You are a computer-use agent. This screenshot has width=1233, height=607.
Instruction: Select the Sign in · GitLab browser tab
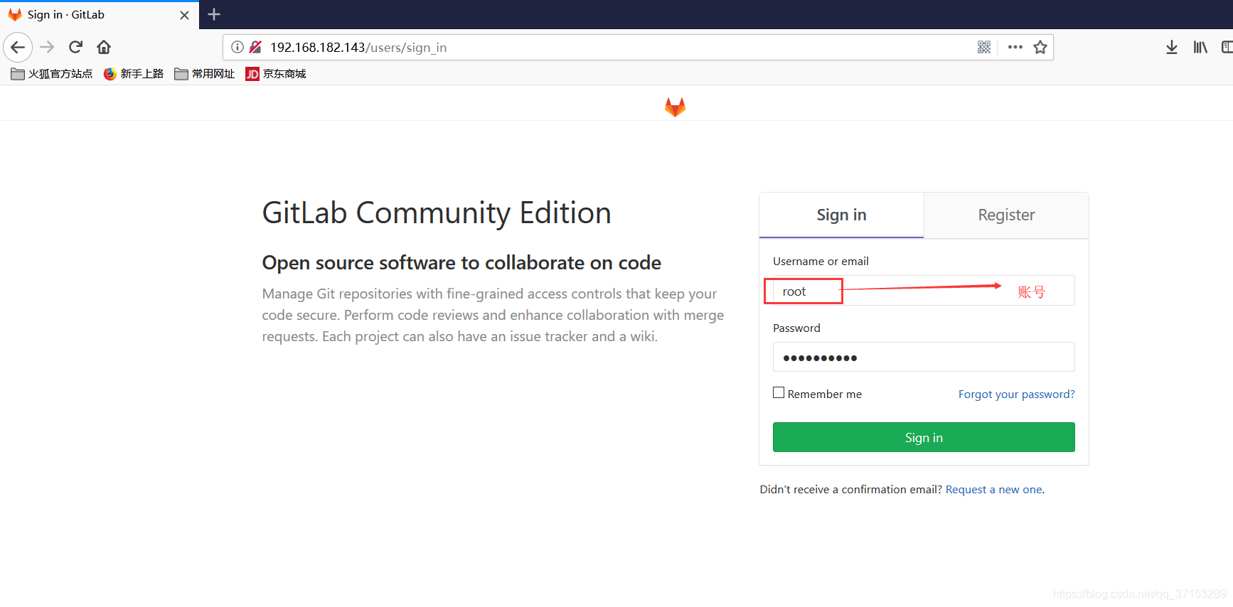click(x=100, y=15)
